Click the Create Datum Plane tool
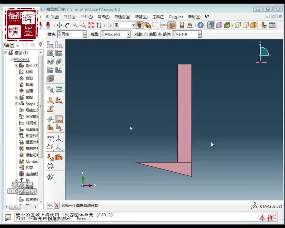Viewport: 285px width, 228px height. coord(50,147)
